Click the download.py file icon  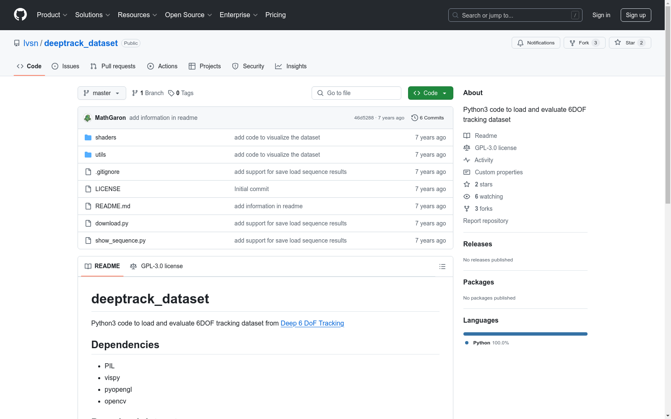tap(88, 223)
